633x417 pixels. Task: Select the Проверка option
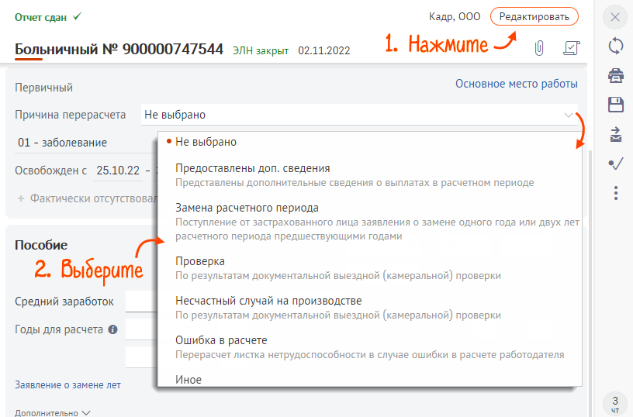coord(370,268)
